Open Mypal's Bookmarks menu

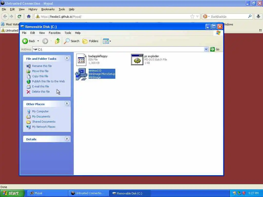pos(48,9)
